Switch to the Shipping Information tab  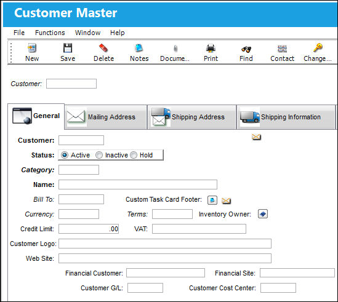(x=286, y=117)
